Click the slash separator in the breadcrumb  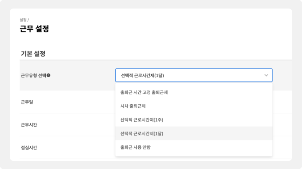point(28,20)
